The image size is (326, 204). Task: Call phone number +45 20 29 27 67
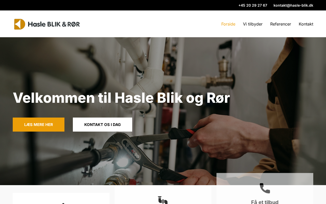pos(253,5)
